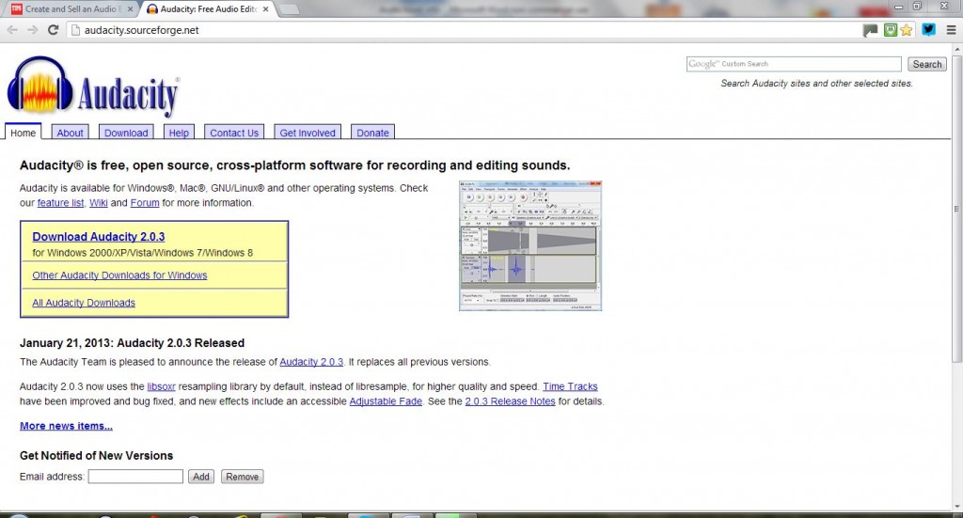Reload the page with refresh icon
The image size is (963, 518).
pyautogui.click(x=54, y=30)
